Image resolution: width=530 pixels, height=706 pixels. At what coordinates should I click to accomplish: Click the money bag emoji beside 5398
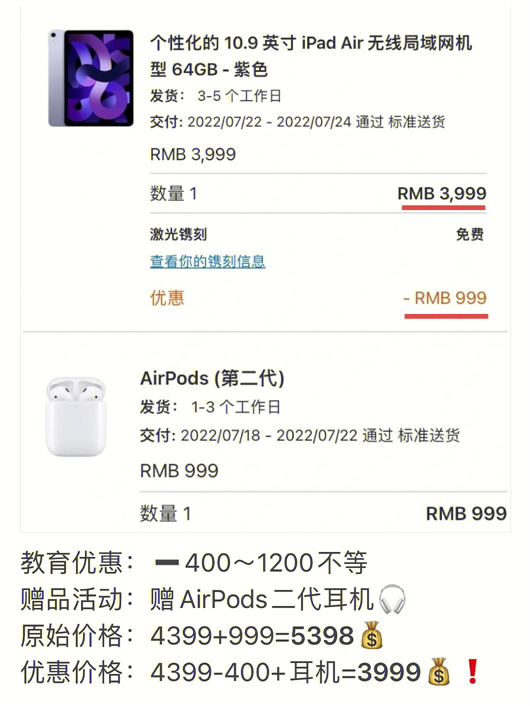coord(371,635)
